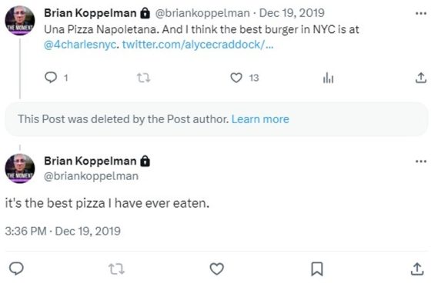The height and width of the screenshot is (287, 431).
Task: Click share icon on the first tweet
Action: tap(420, 78)
